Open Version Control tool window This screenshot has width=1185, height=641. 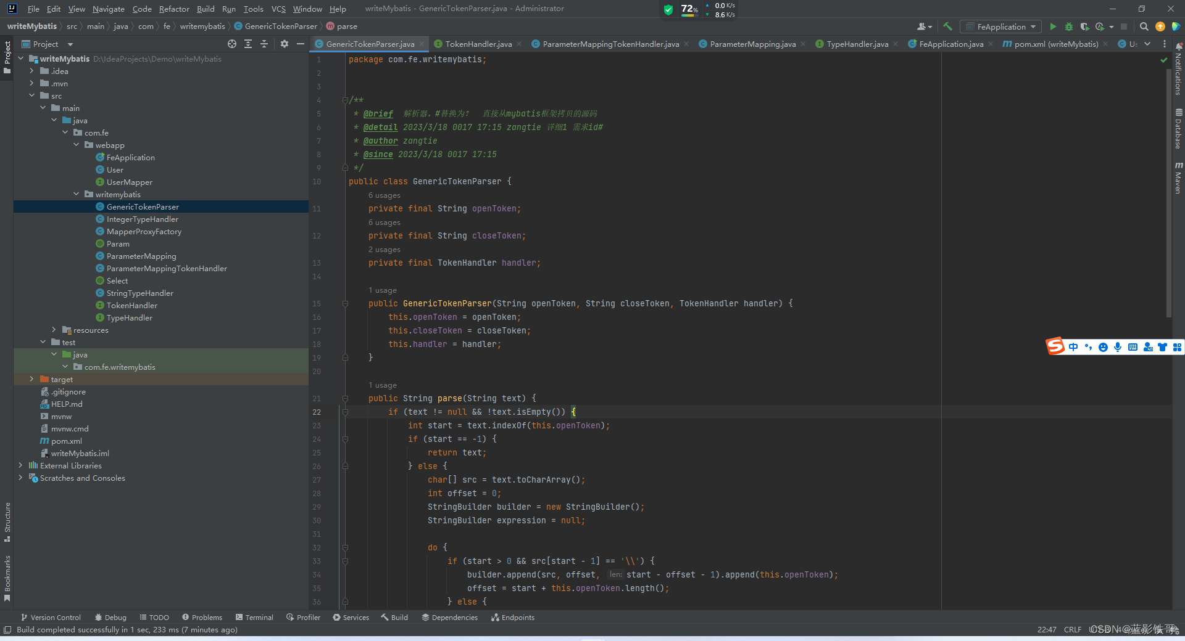[x=51, y=617]
